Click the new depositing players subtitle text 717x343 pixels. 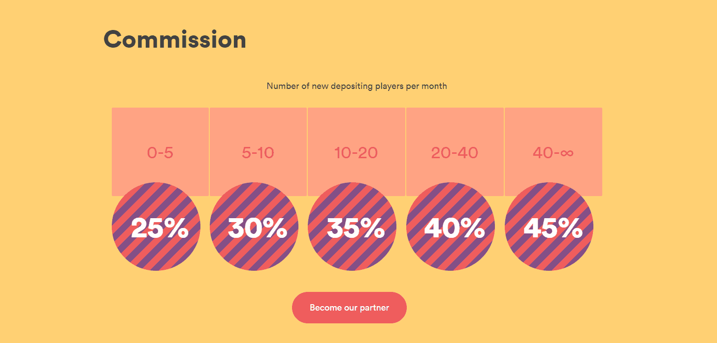tap(357, 86)
